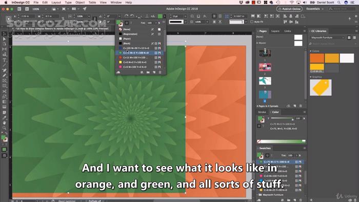Switch CC Libraries to list view
The image size is (359, 202).
pos(354,37)
